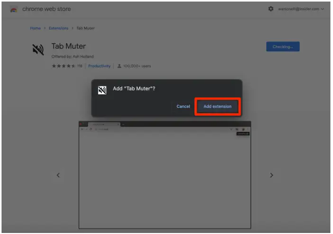Click the extension preview screenshot
Image resolution: width=333 pixels, height=234 pixels.
165,175
